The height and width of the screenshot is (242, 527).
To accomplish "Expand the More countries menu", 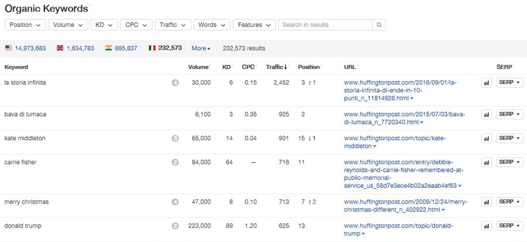I will [x=201, y=49].
